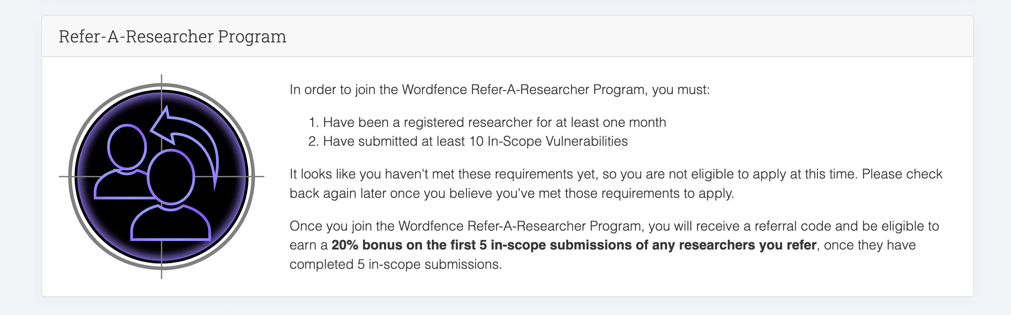Click the "1." list number marker
Viewport: 1011px width, 315px height.
coord(313,122)
